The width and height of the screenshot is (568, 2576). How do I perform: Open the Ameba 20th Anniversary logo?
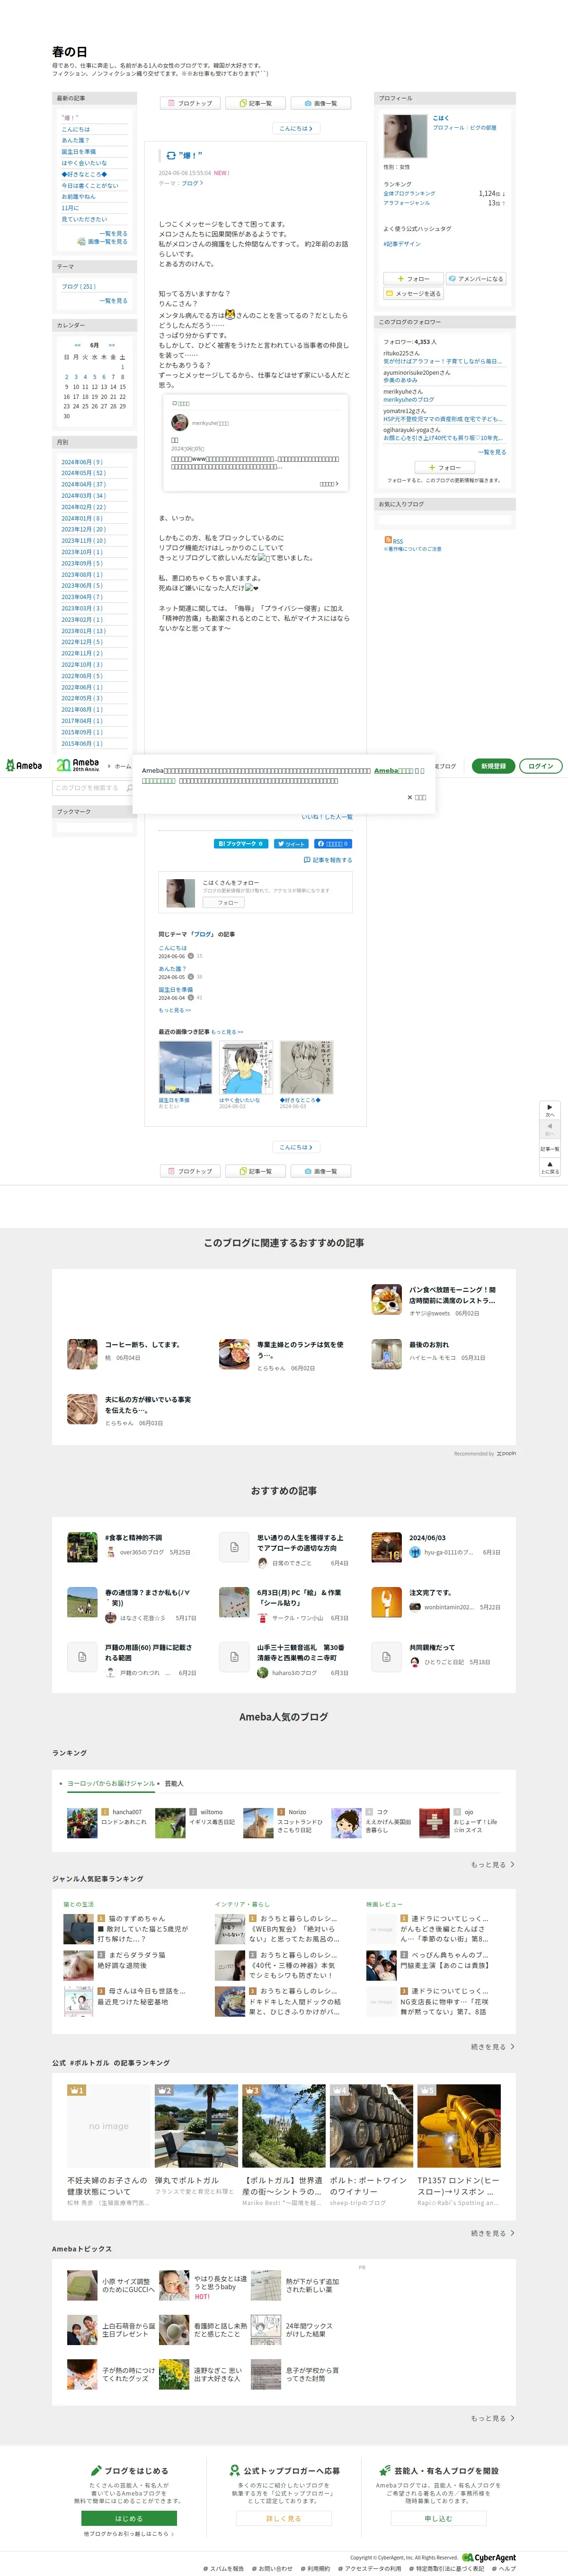pos(78,766)
